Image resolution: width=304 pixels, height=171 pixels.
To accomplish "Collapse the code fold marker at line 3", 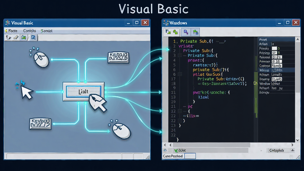I will [180, 56].
